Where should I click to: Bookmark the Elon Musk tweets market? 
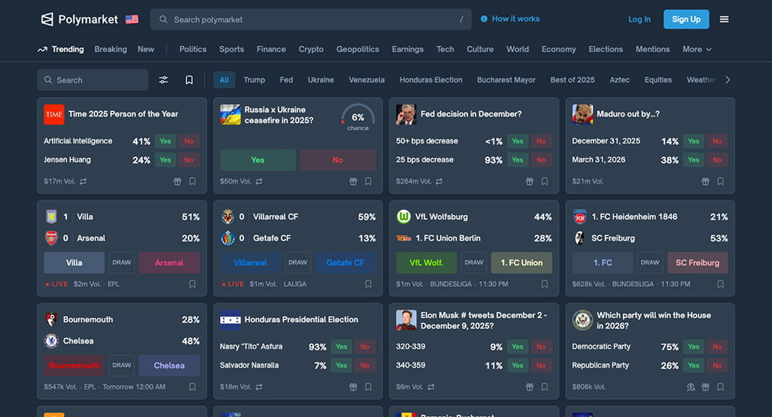pos(544,386)
